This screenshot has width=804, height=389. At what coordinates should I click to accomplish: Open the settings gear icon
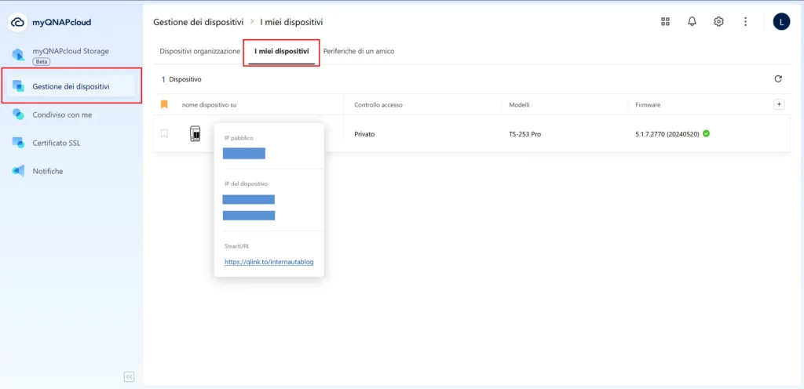718,22
